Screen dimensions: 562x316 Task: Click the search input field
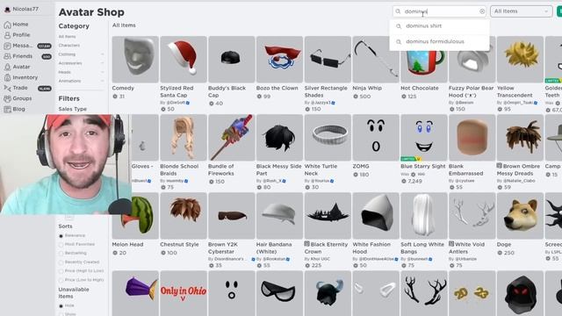(x=439, y=11)
